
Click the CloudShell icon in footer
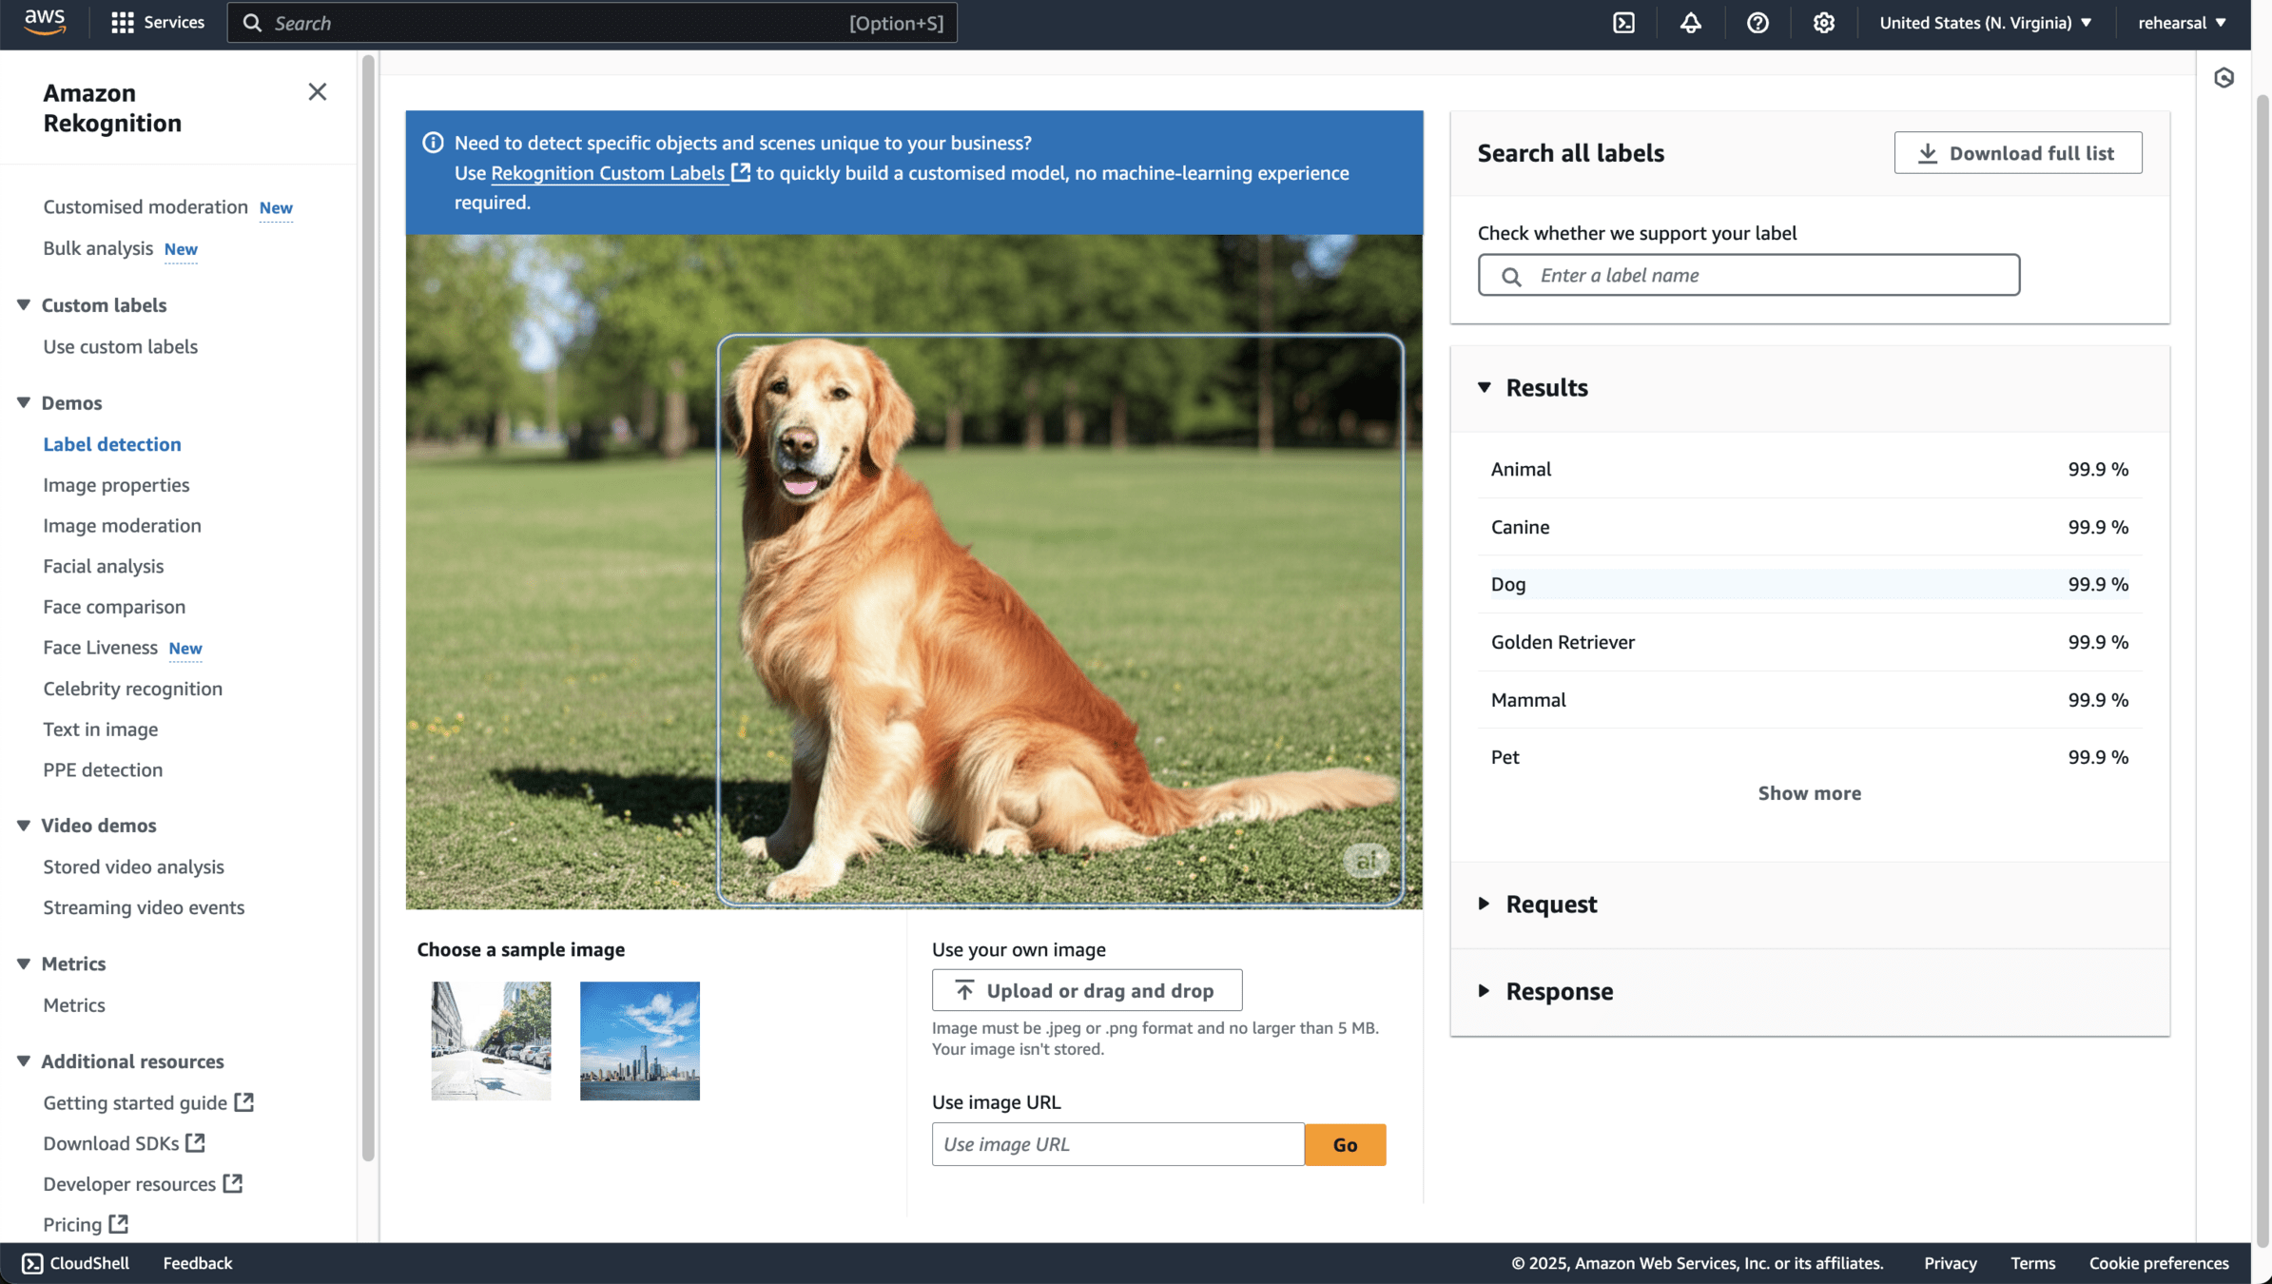(x=32, y=1263)
